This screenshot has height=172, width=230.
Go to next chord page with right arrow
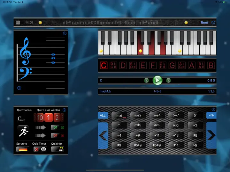pos(211,135)
